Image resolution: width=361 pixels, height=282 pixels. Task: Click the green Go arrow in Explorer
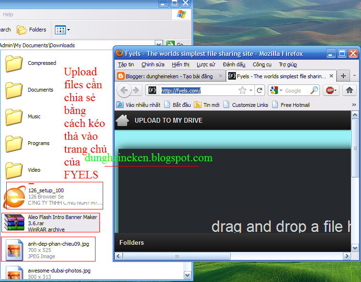[x=170, y=44]
